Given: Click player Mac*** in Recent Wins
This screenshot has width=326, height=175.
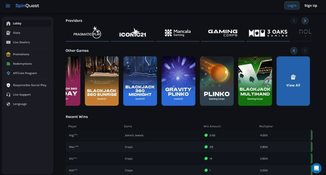Looking at the screenshot, I should click(x=74, y=147).
